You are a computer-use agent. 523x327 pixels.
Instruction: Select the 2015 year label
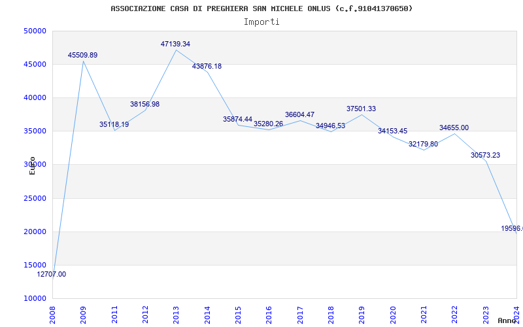[238, 315]
